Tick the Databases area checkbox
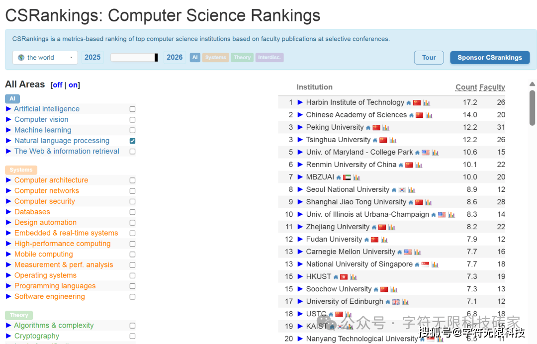This screenshot has width=537, height=344. (132, 212)
